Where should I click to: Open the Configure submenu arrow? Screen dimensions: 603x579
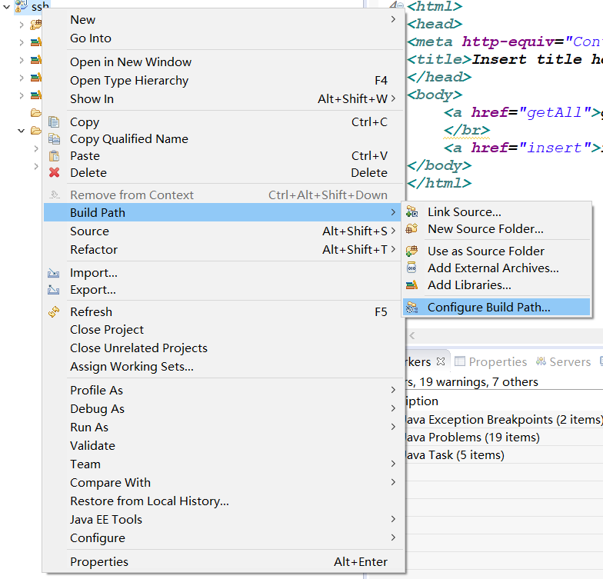pyautogui.click(x=393, y=537)
